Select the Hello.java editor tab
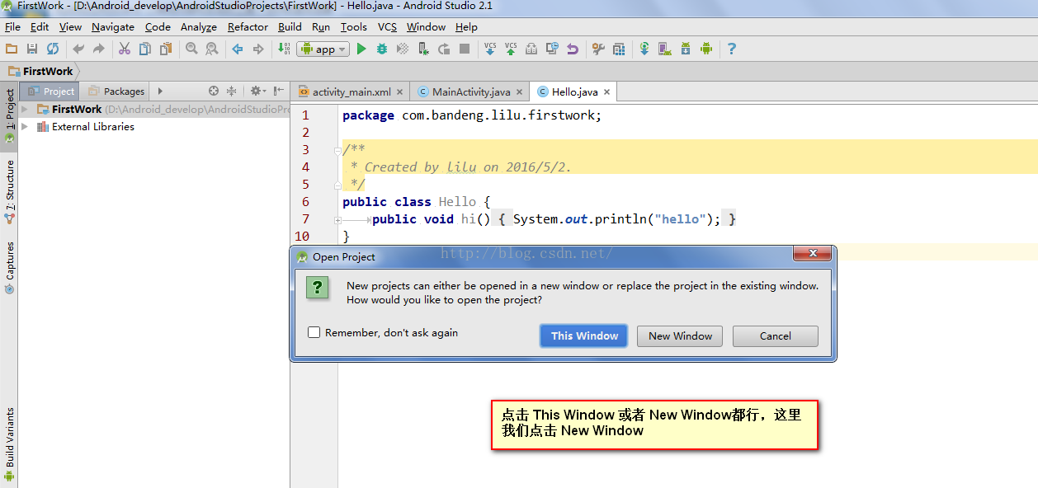This screenshot has height=488, width=1038. pyautogui.click(x=575, y=92)
